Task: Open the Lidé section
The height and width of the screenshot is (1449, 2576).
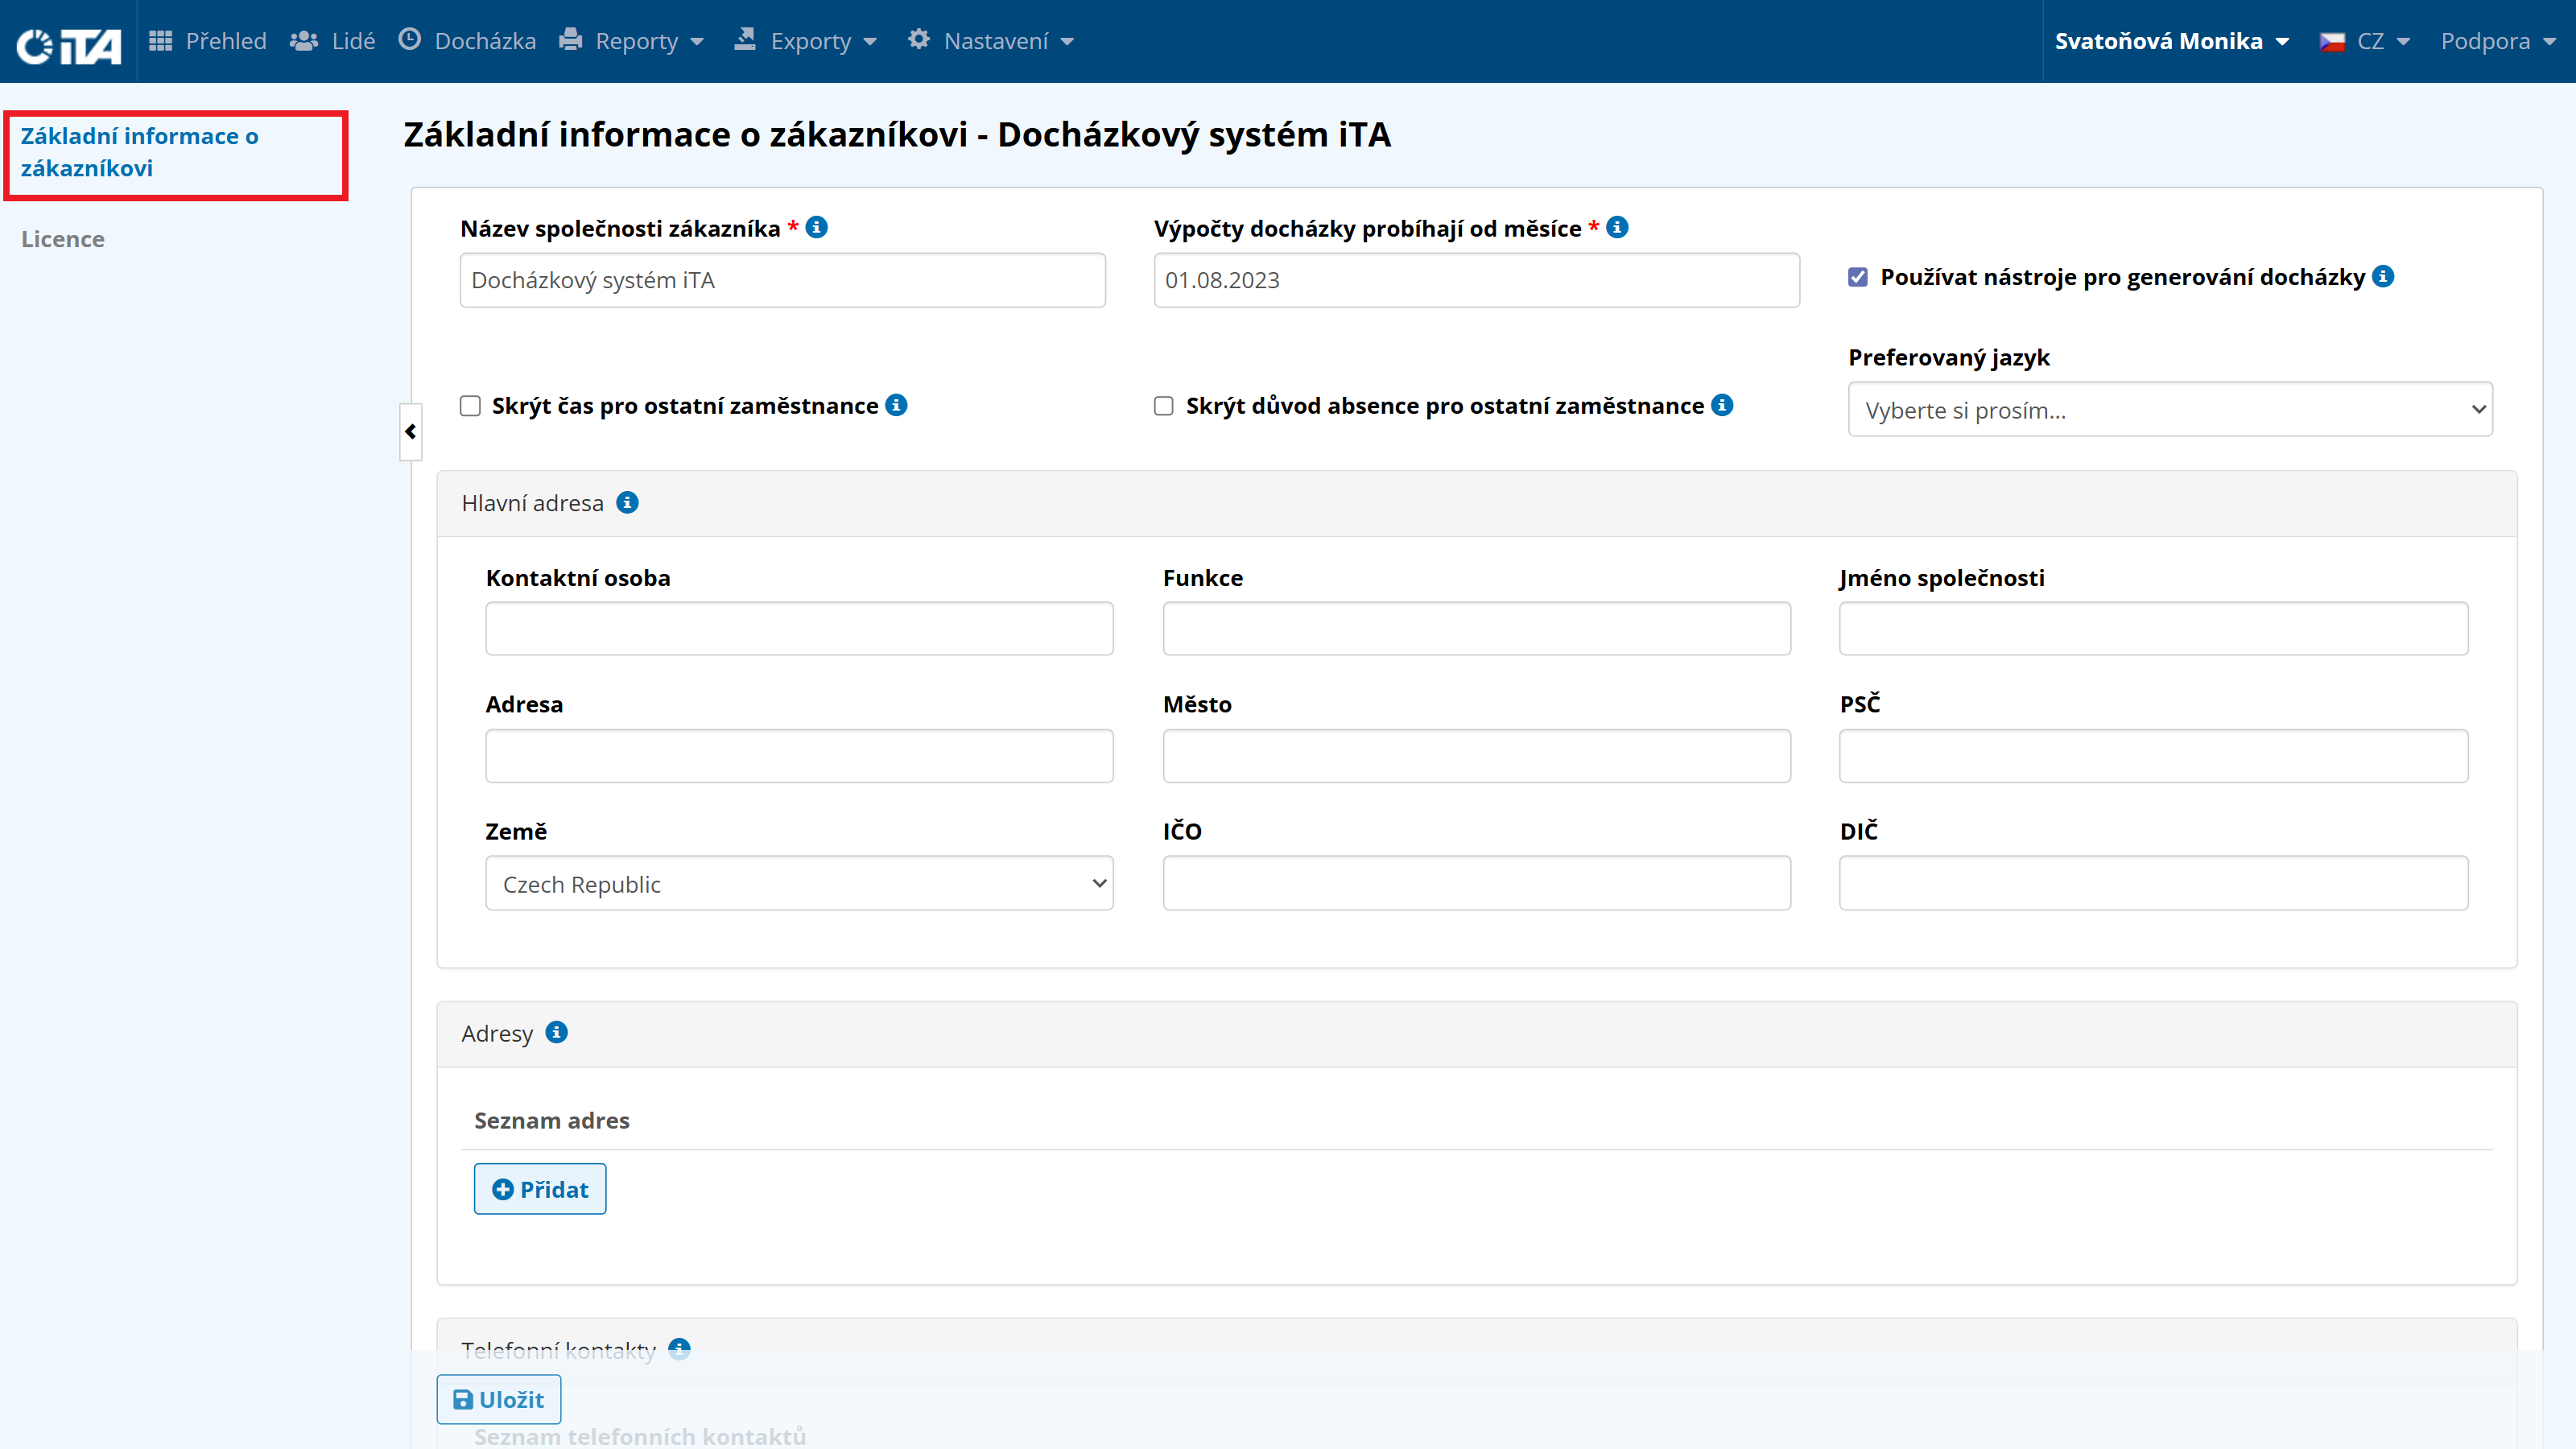Action: (x=333, y=42)
